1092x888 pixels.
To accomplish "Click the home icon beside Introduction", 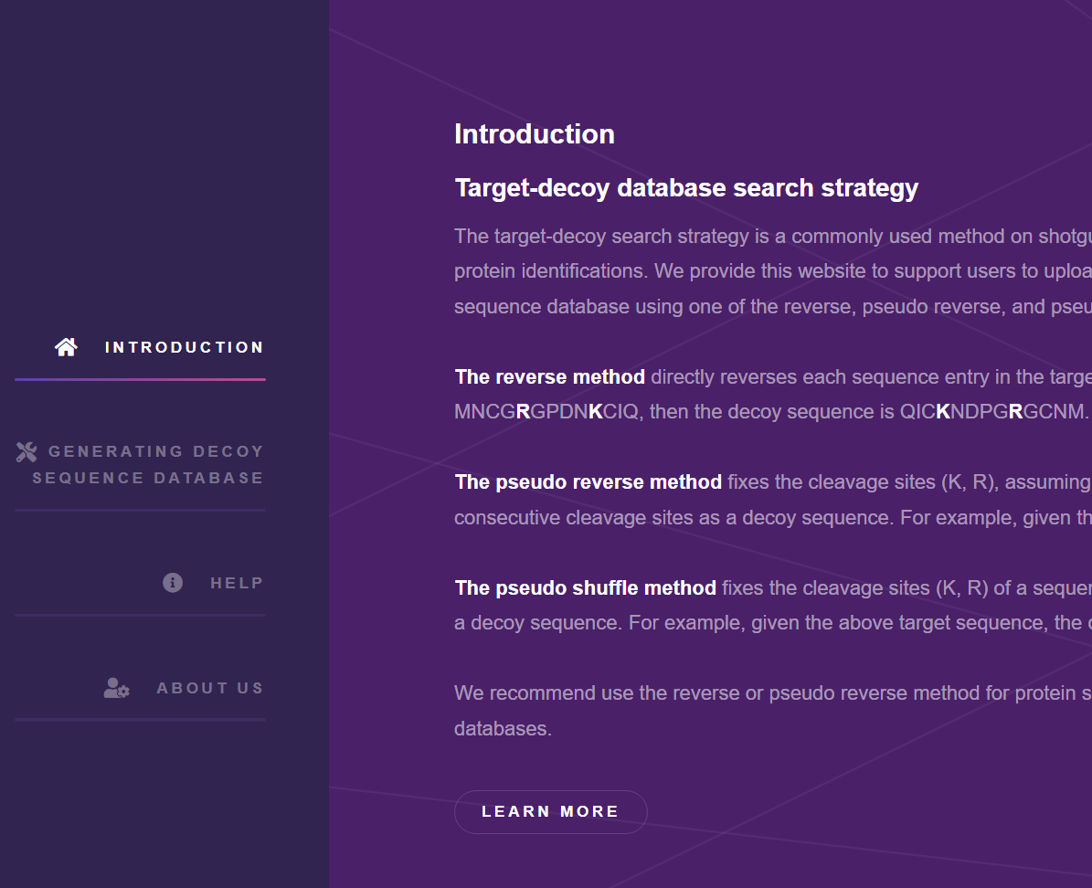I will 66,347.
